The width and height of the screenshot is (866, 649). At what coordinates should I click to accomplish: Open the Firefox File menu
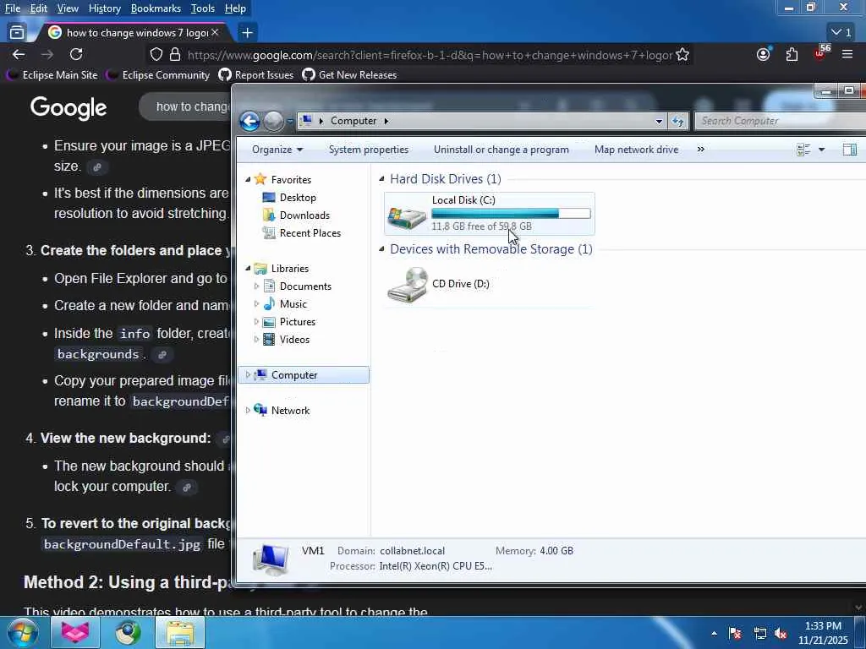tap(13, 8)
